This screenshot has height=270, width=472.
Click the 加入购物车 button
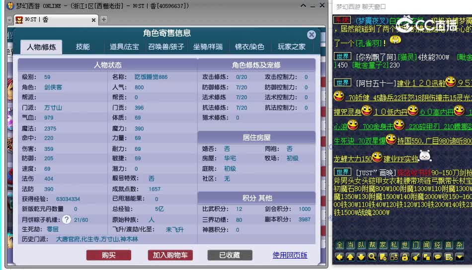[170, 255]
